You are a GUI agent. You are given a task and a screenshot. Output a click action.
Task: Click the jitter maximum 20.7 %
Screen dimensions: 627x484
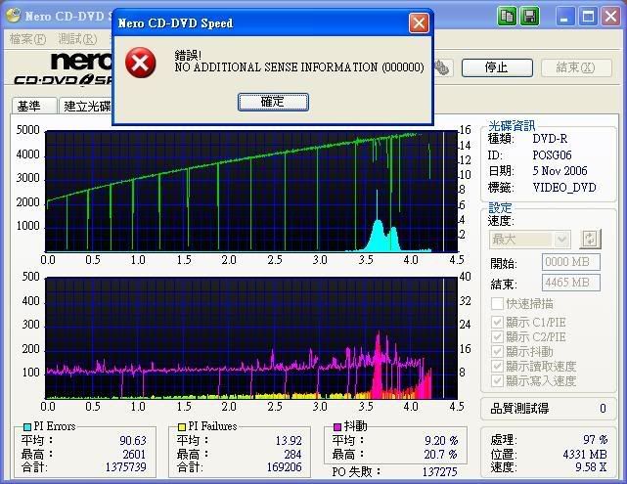click(x=440, y=455)
